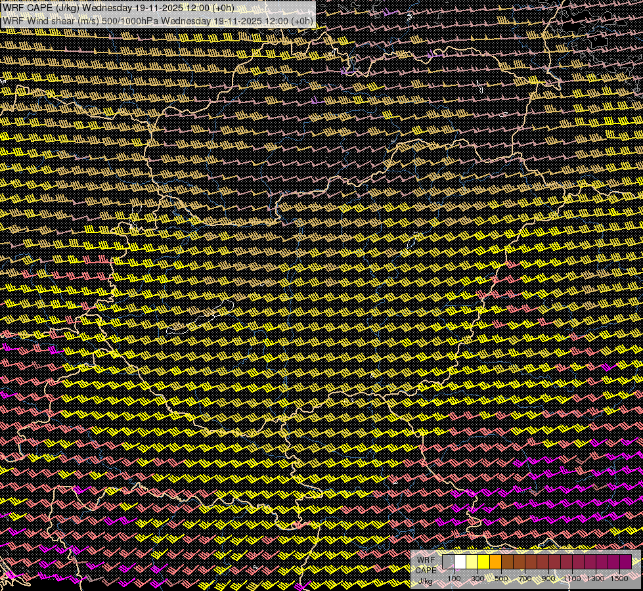Select the white legend swatch after 100
643x591 pixels.
[460, 562]
